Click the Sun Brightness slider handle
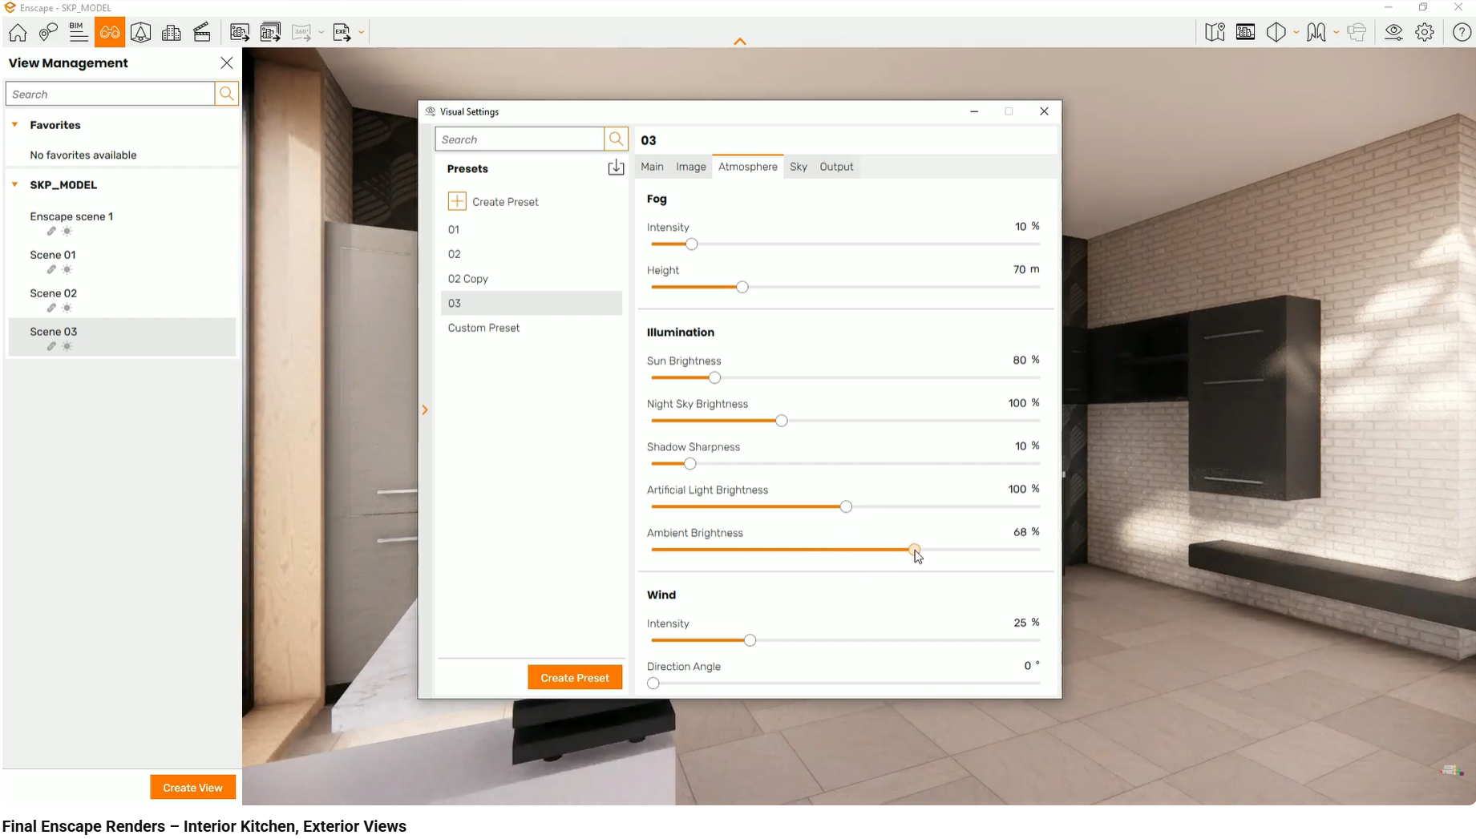 714,378
